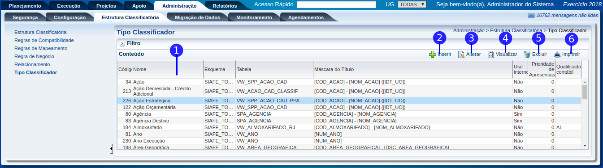The height and width of the screenshot is (168, 603).
Task: Collapse the left sidebar with arrow handle
Action: (111, 148)
